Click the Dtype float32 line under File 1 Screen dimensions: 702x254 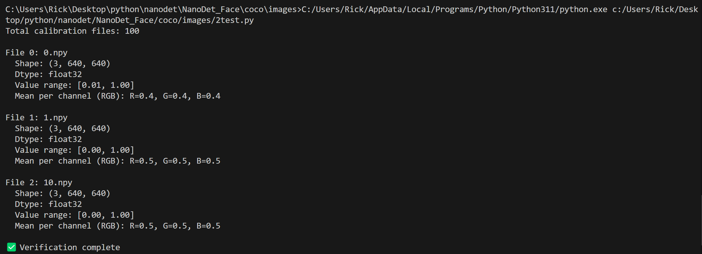(x=48, y=139)
